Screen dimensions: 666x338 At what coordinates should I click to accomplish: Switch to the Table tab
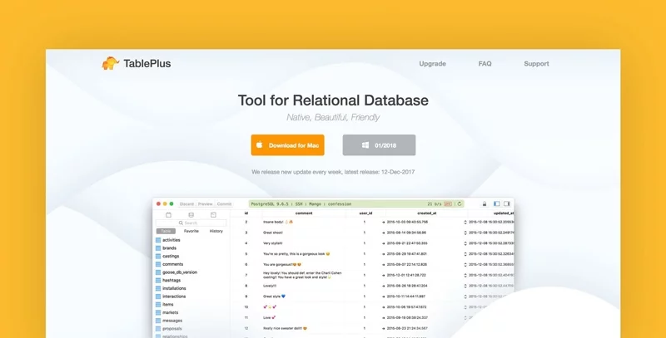point(166,231)
